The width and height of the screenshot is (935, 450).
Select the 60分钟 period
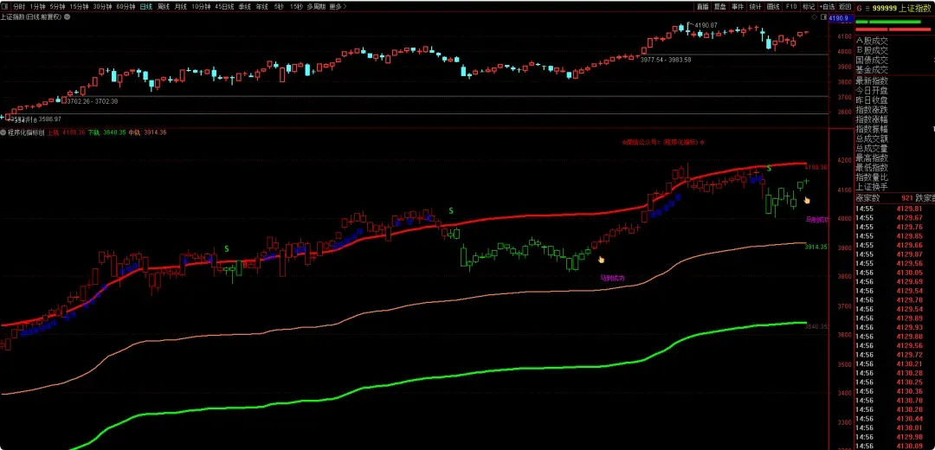[126, 7]
